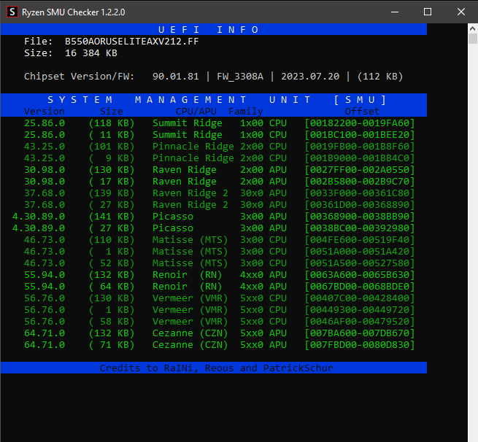Click Vermeer (VMR) in the 58 KB row
The image size is (478, 442).
tap(190, 322)
